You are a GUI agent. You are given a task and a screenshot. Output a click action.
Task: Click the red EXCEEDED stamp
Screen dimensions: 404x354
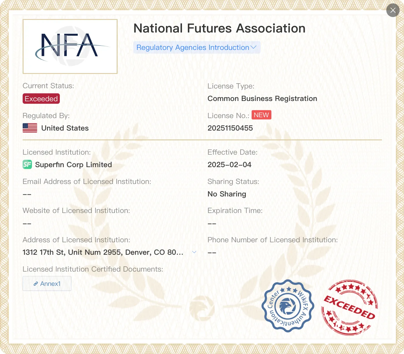point(349,307)
